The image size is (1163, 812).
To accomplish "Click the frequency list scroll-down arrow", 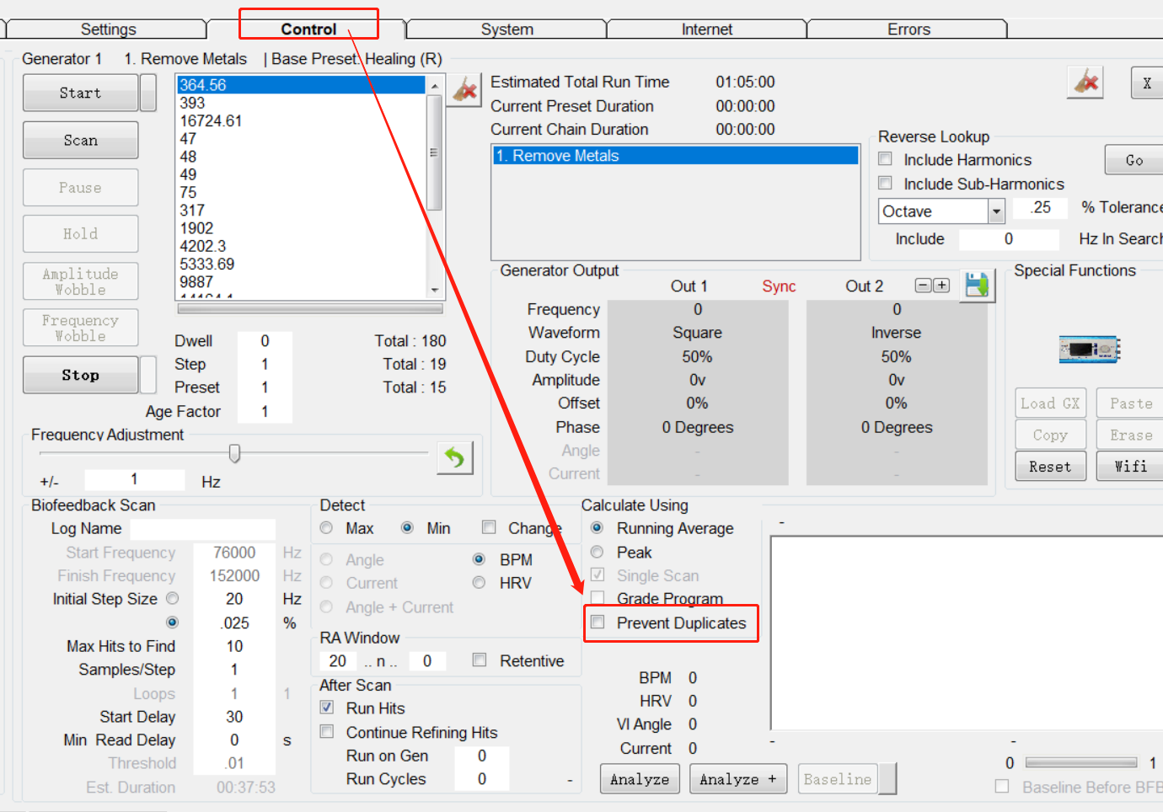I will pyautogui.click(x=435, y=290).
